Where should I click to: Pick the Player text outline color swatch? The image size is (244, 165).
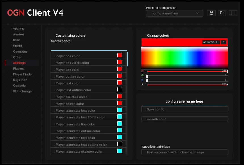tap(119, 89)
